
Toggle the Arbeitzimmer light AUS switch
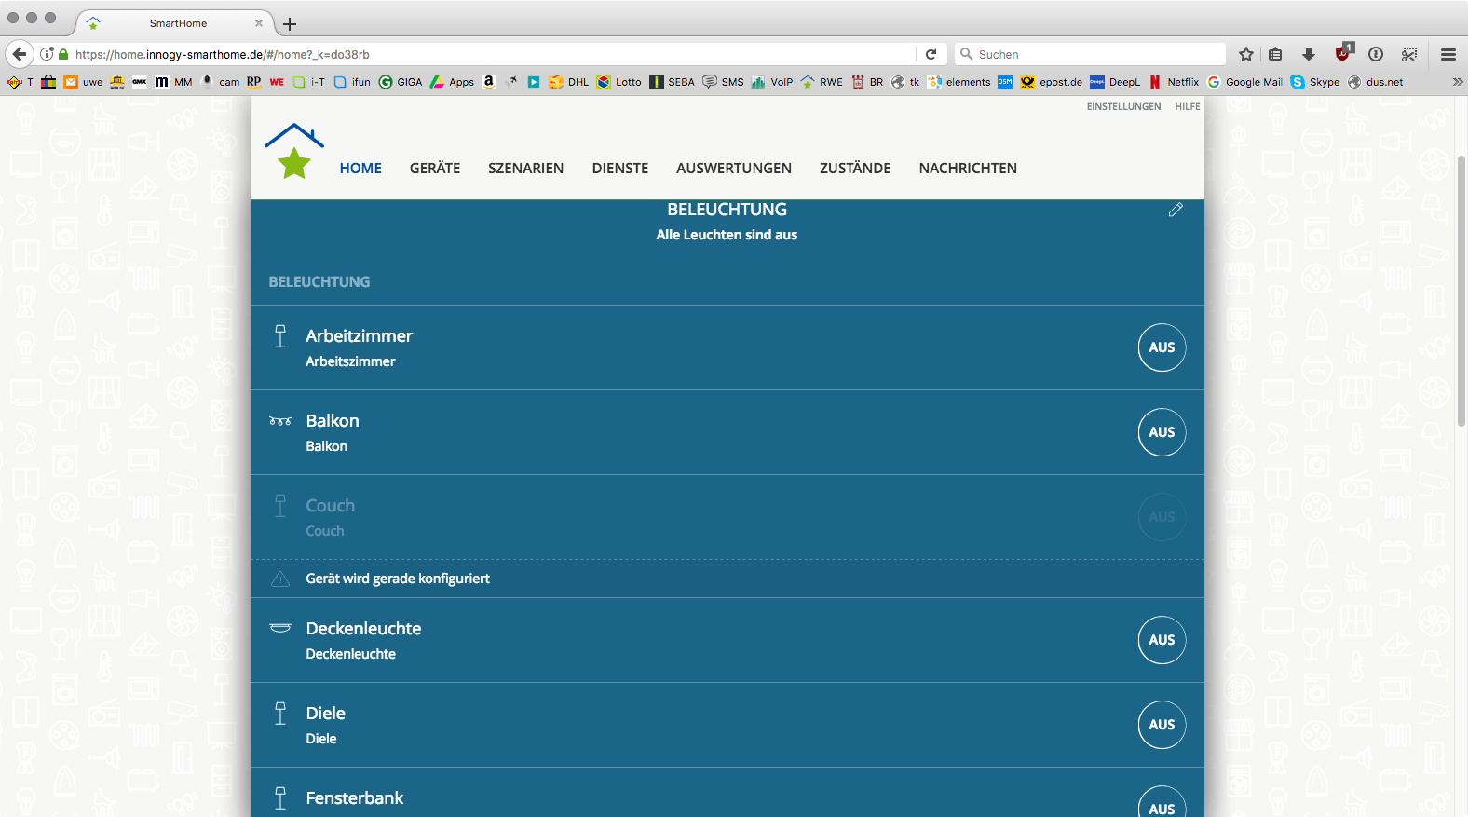coord(1162,347)
